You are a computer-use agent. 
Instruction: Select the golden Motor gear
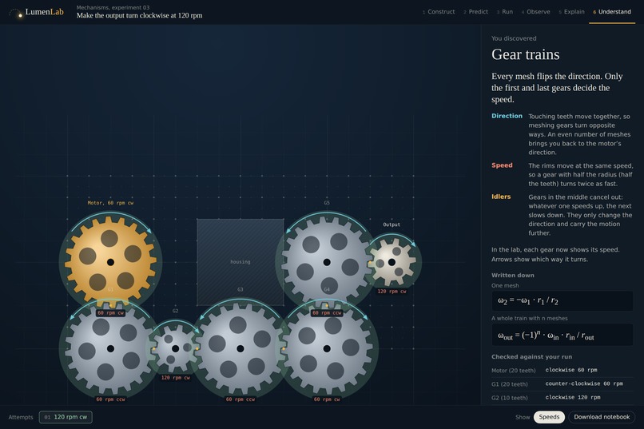pos(110,262)
